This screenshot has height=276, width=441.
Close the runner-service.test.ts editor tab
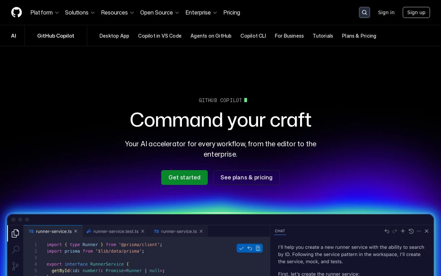point(143,231)
